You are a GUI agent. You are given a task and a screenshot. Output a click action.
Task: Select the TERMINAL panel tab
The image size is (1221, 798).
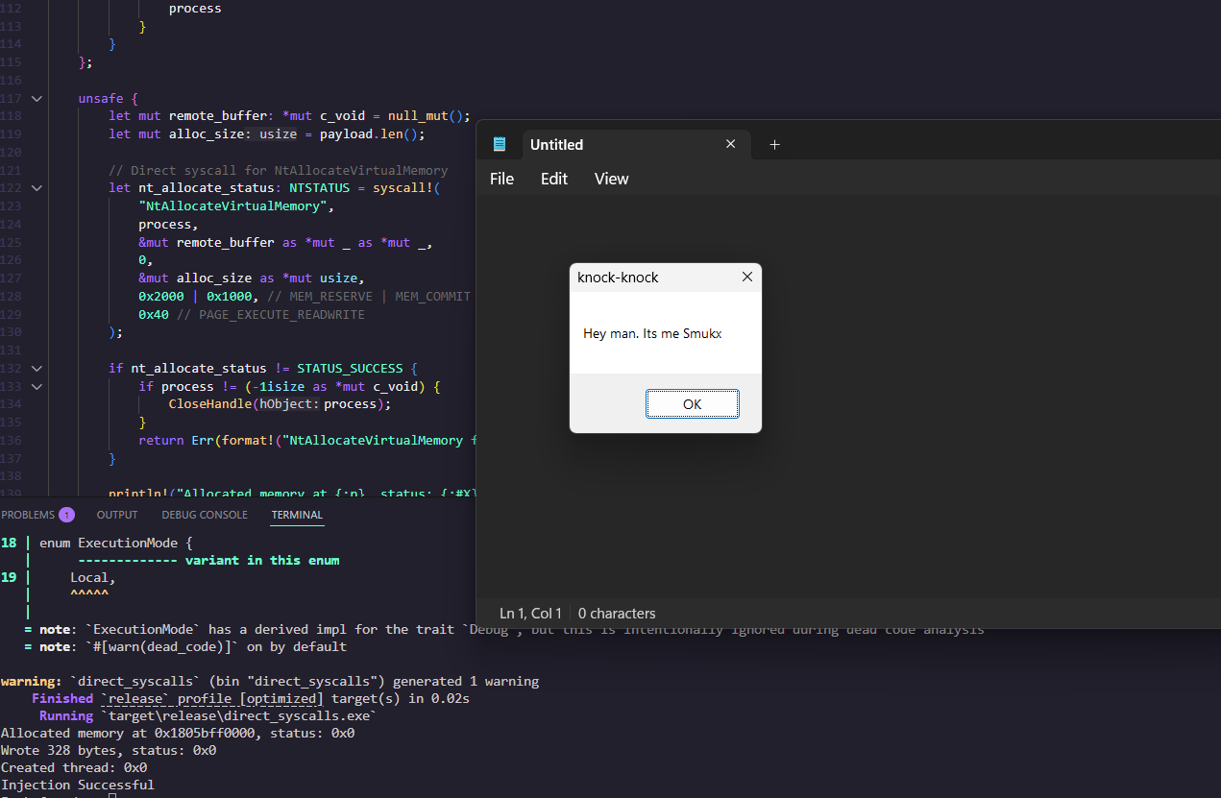297,515
